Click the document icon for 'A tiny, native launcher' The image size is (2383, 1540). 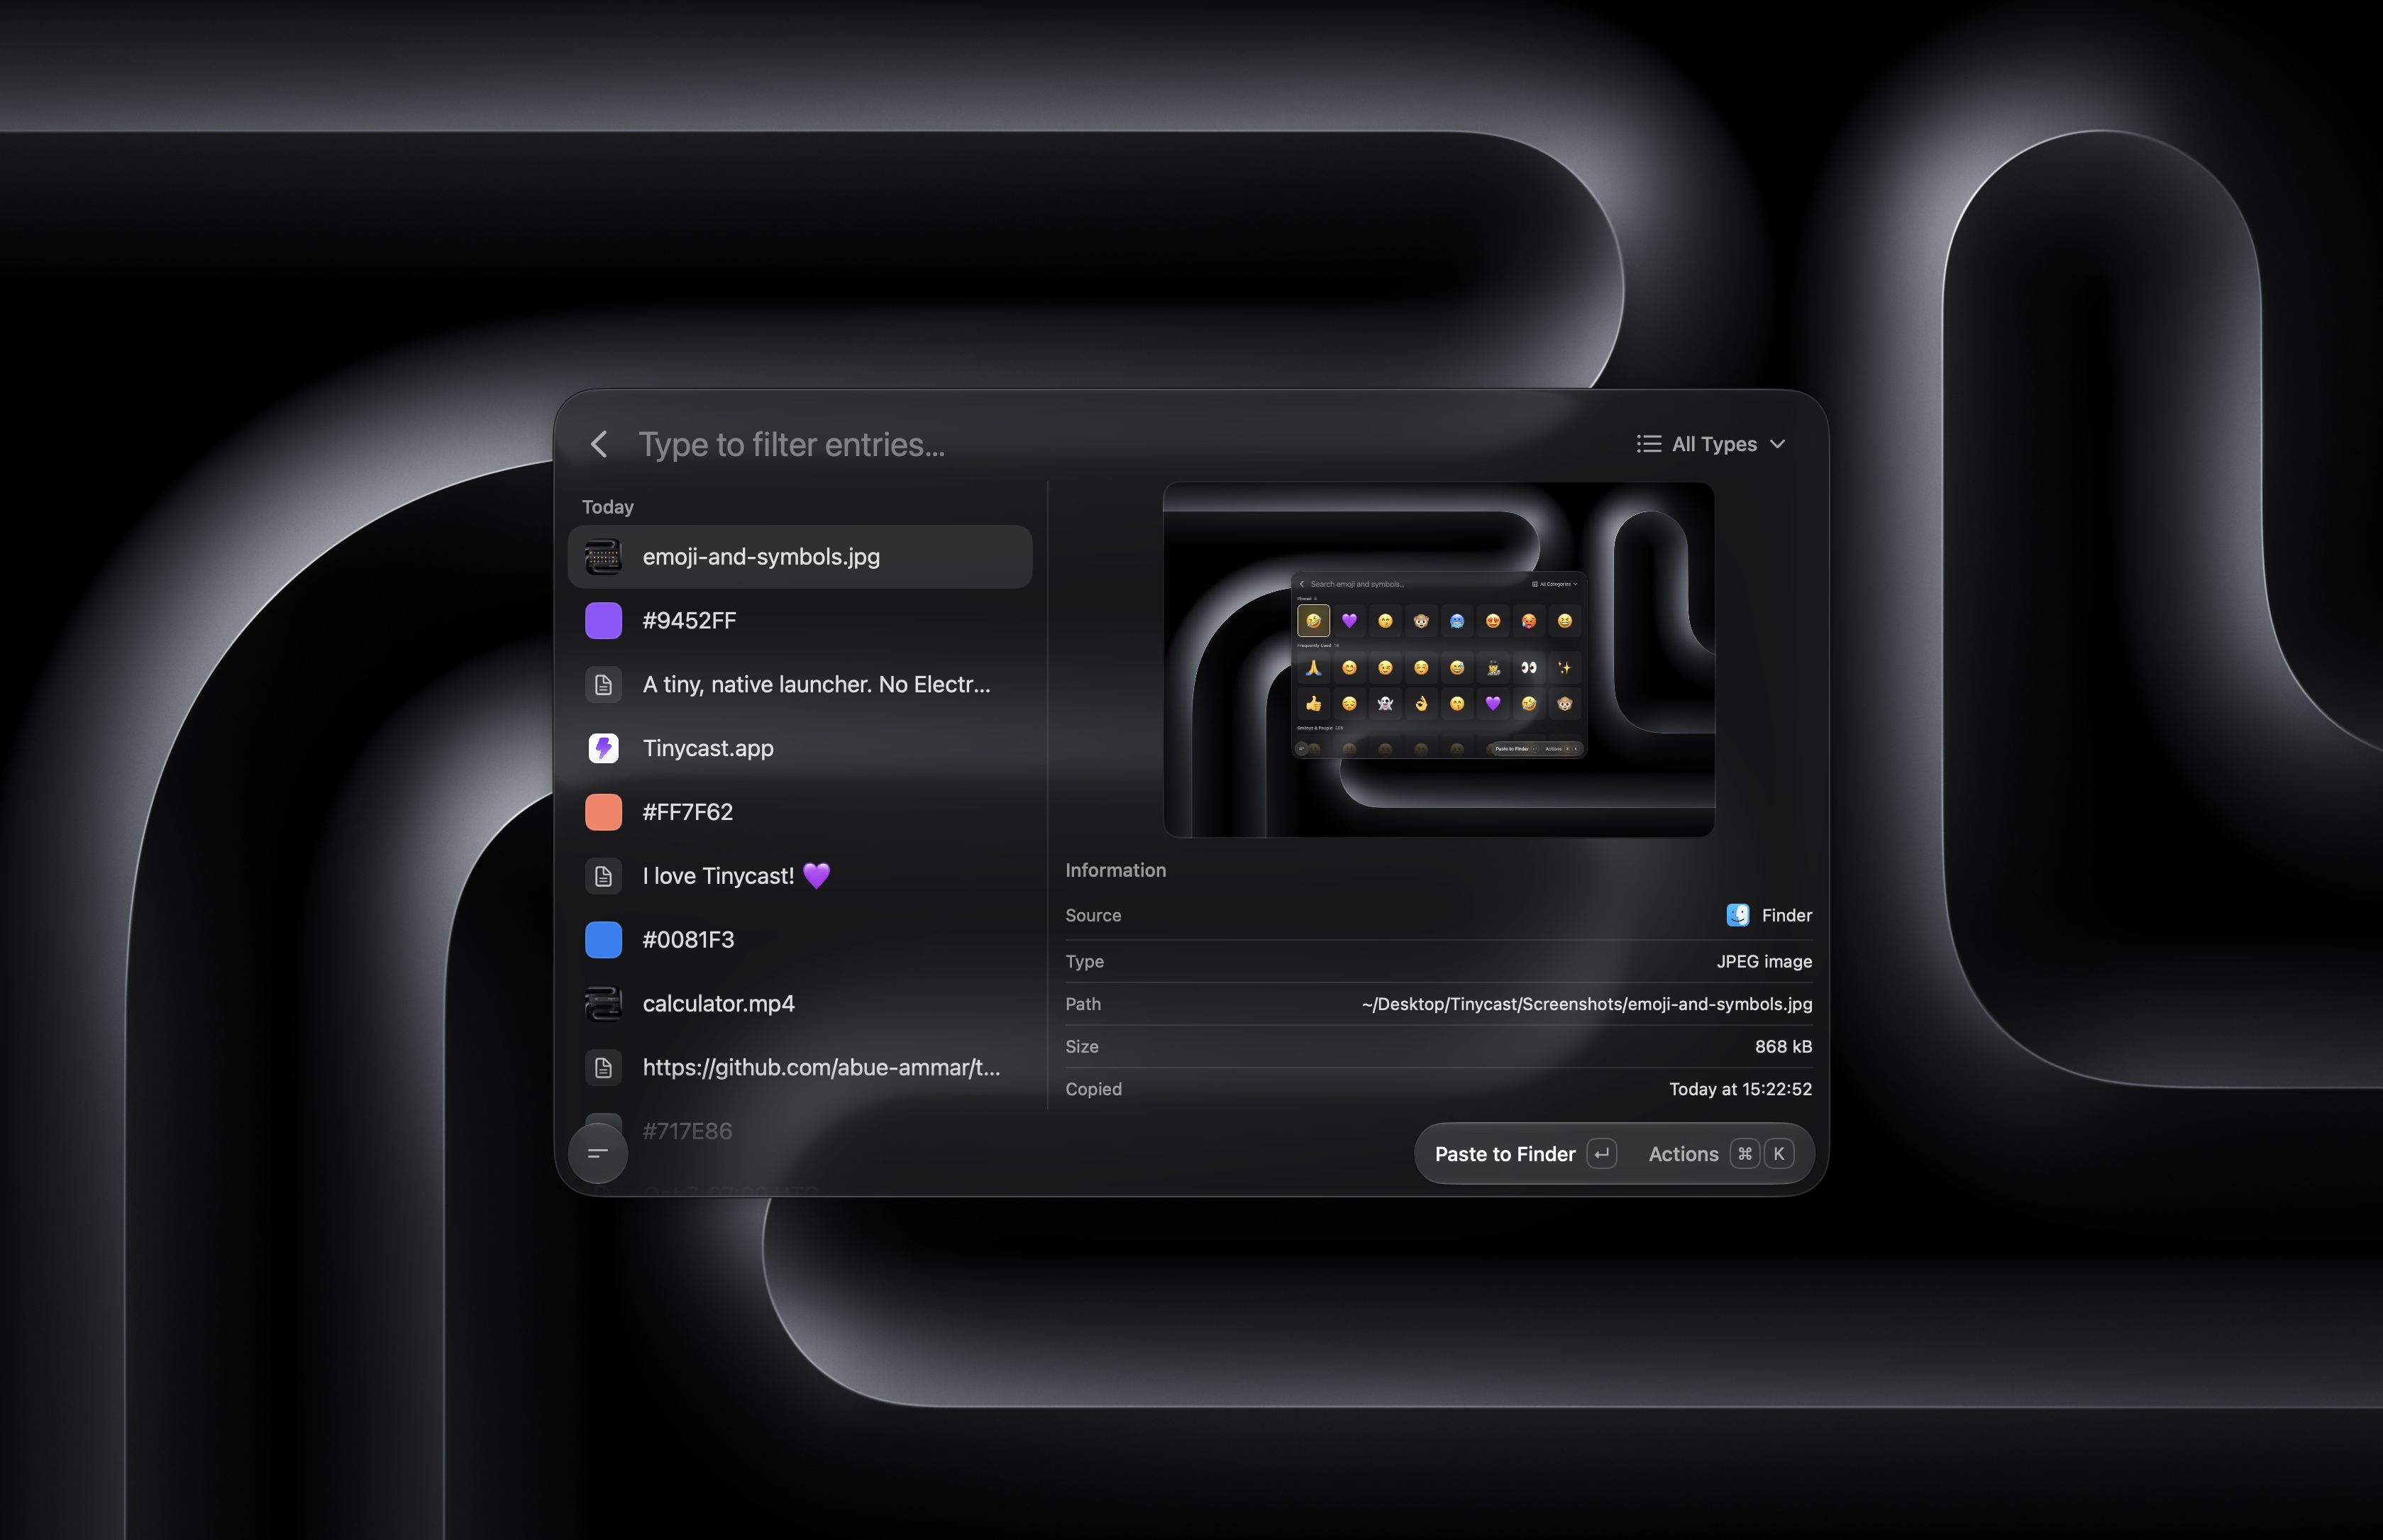[x=603, y=685]
